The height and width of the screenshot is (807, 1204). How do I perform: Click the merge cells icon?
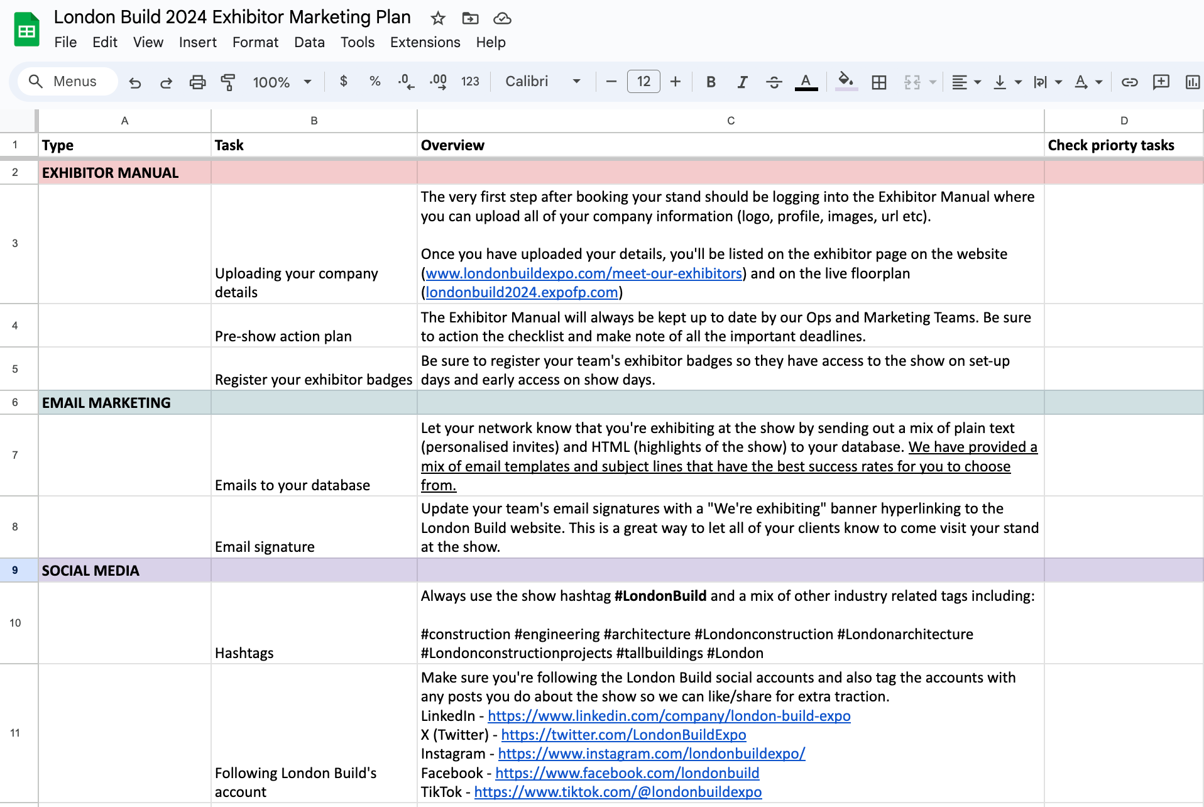pos(912,82)
